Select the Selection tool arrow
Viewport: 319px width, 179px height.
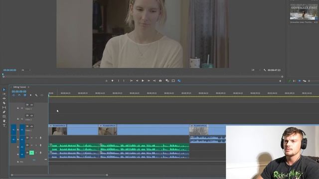(4, 89)
